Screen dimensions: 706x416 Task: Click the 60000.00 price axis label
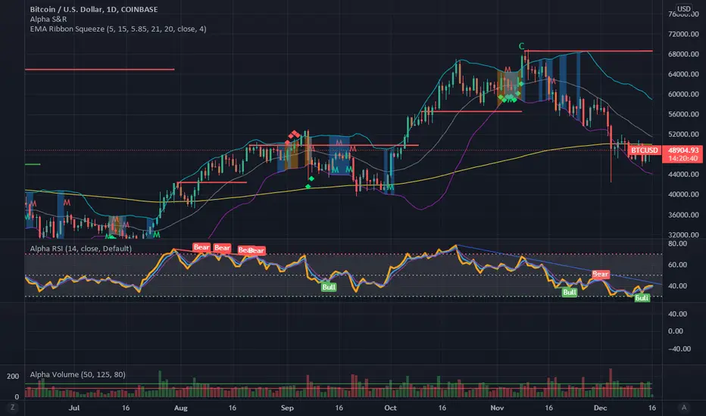(x=683, y=95)
